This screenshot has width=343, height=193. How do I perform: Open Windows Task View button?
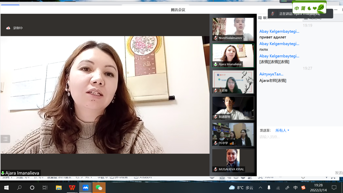tap(45, 188)
